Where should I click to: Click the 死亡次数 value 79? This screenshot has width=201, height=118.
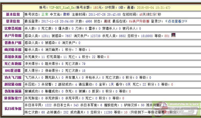[x=84, y=64]
